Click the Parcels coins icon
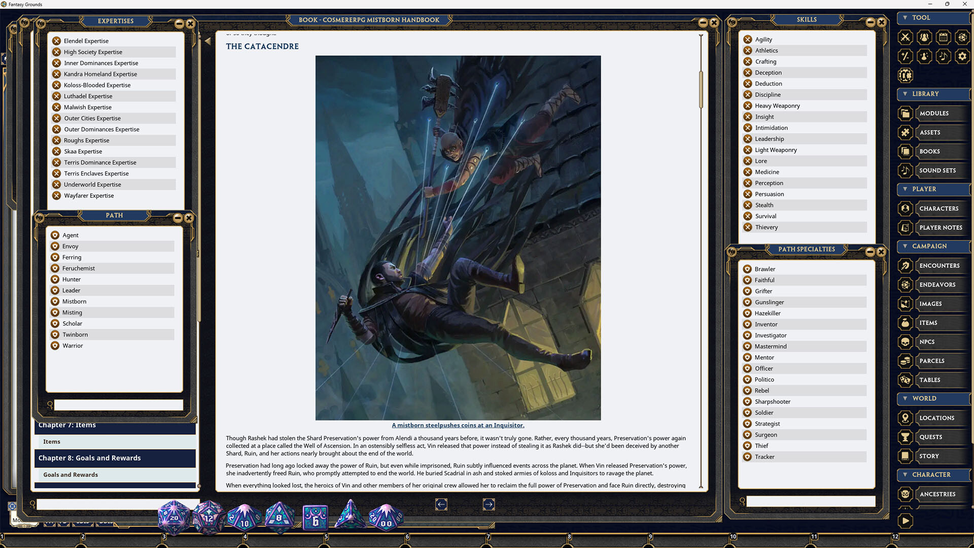Screen dimensions: 974x548 905,361
